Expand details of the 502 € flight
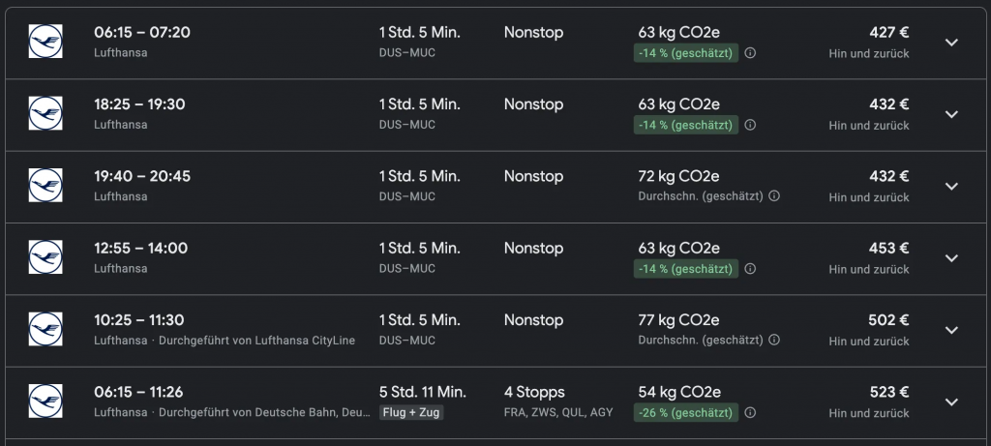Screen dimensions: 991x446 point(950,330)
